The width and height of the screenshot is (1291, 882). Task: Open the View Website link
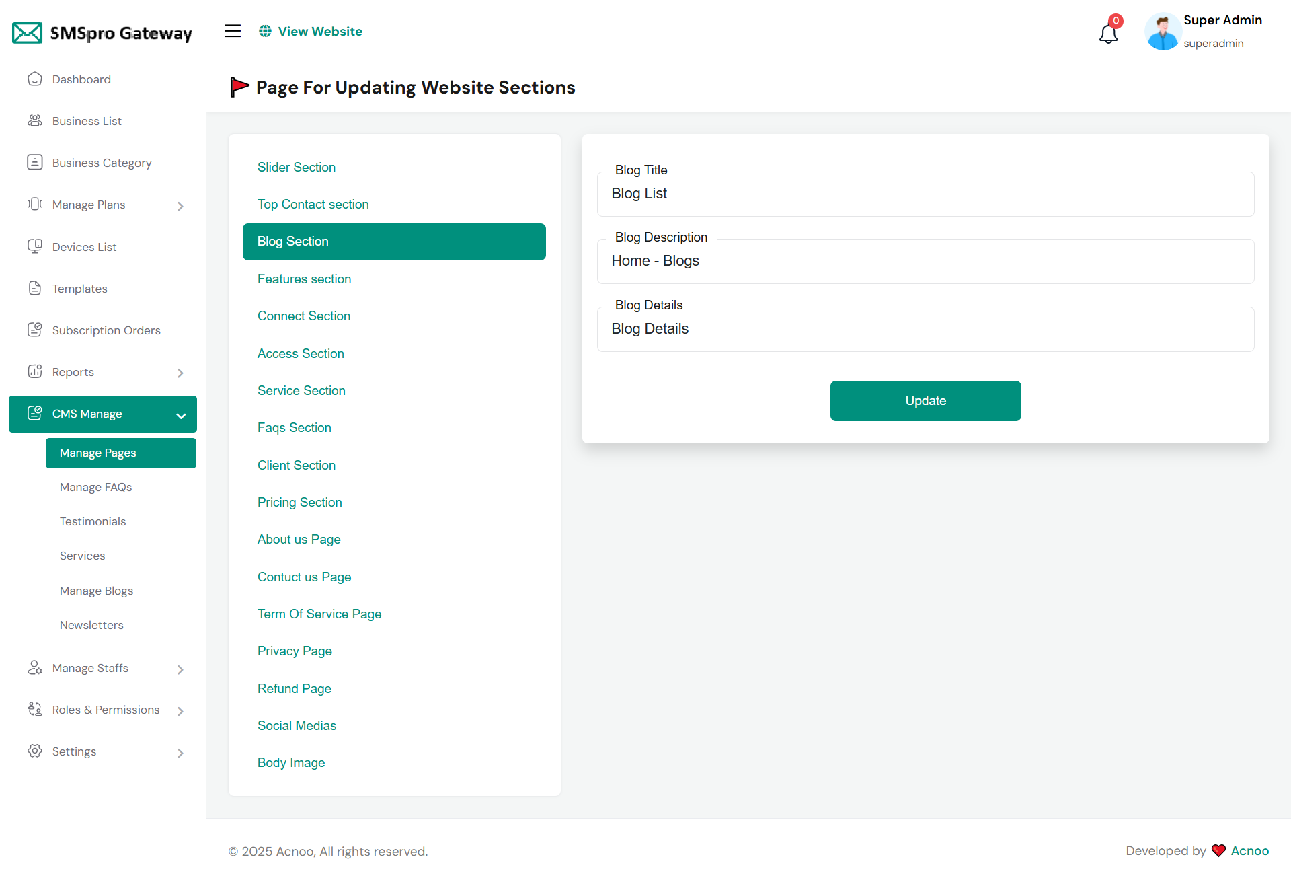tap(311, 31)
